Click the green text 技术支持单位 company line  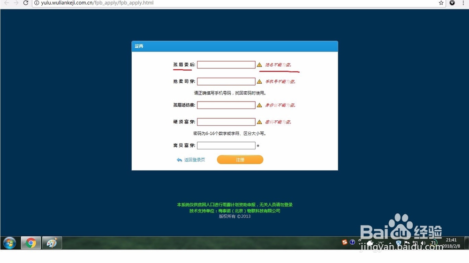point(235,211)
